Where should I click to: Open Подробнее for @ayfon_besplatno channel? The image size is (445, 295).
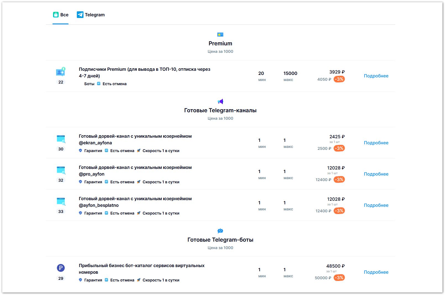coord(376,205)
